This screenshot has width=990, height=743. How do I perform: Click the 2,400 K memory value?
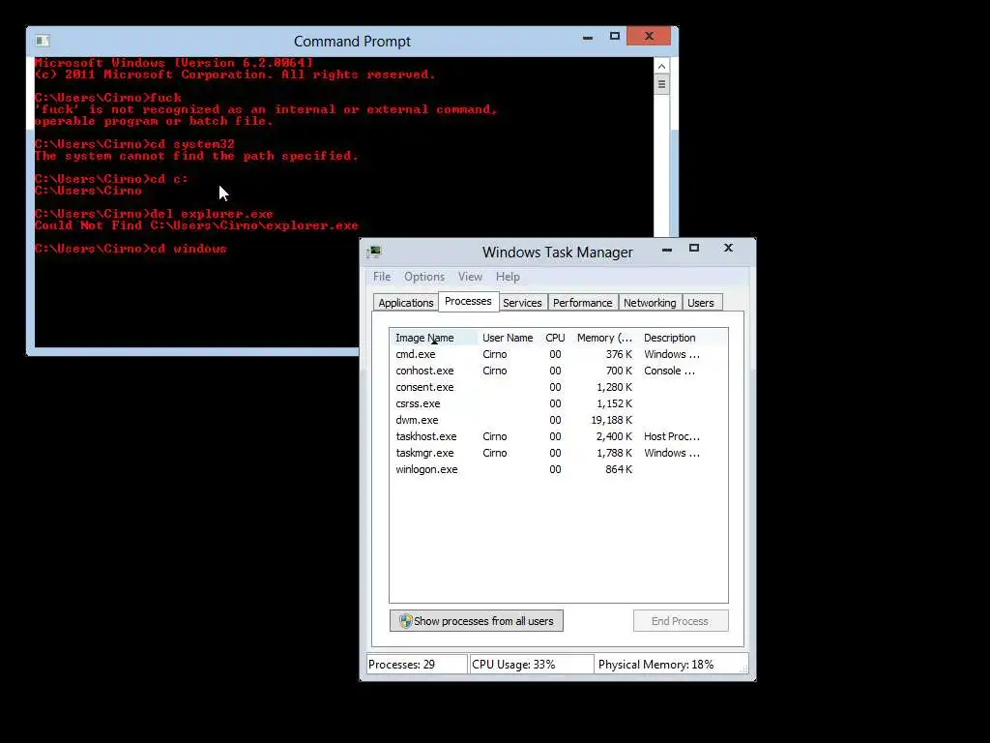point(614,436)
